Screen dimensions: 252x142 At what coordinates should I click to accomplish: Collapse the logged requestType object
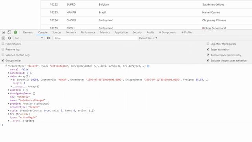pos(6,66)
